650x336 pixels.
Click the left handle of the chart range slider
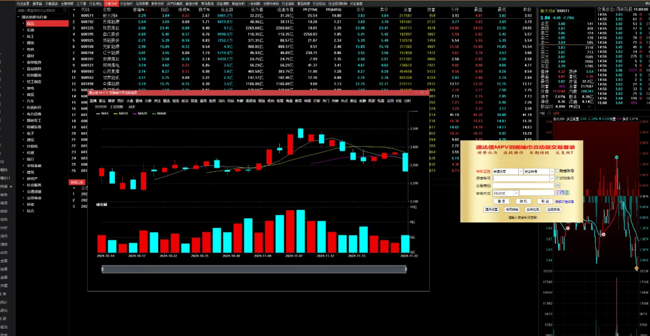(x=103, y=269)
